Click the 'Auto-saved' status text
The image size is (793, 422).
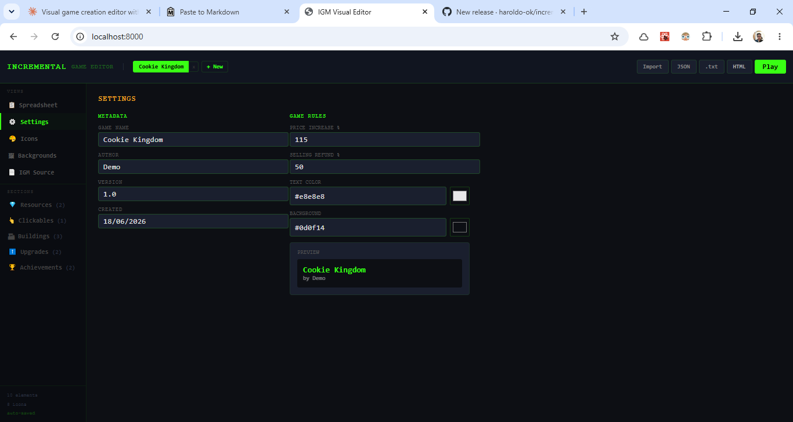(21, 413)
